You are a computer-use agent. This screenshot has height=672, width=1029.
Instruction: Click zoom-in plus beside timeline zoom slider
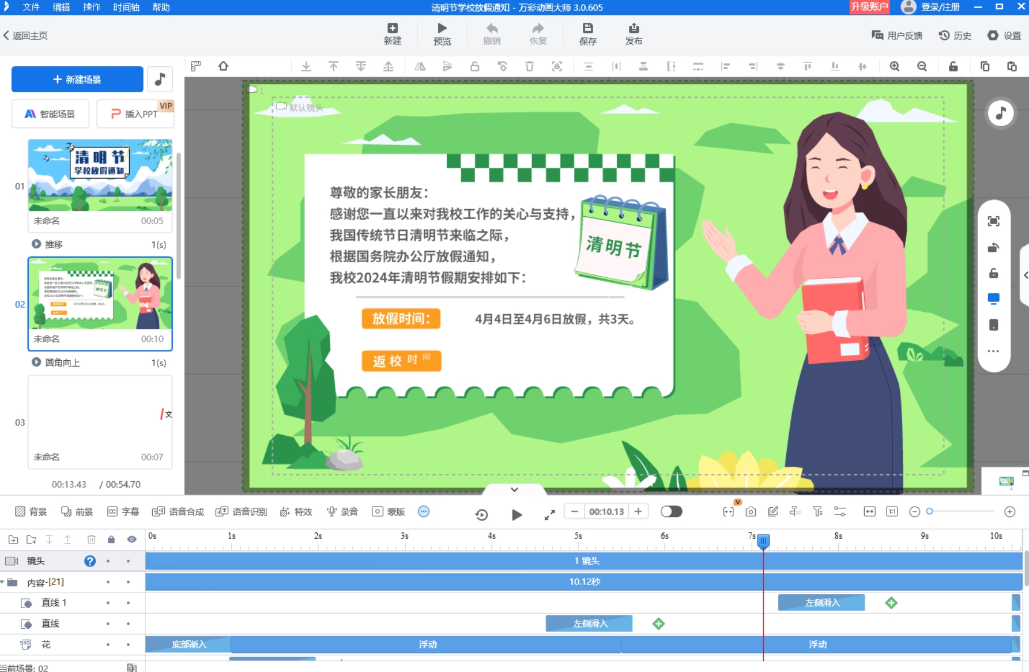pos(1009,511)
